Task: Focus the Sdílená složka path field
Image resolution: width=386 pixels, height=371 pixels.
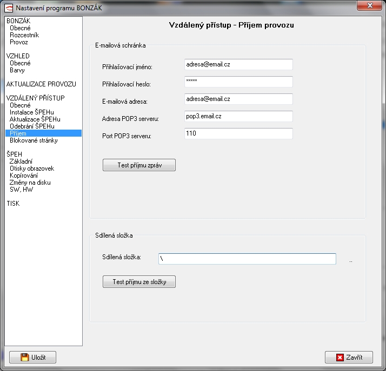Action: coord(247,259)
